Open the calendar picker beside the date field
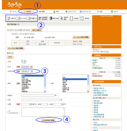Viewport: 127px width, 131px height. [x=32, y=67]
